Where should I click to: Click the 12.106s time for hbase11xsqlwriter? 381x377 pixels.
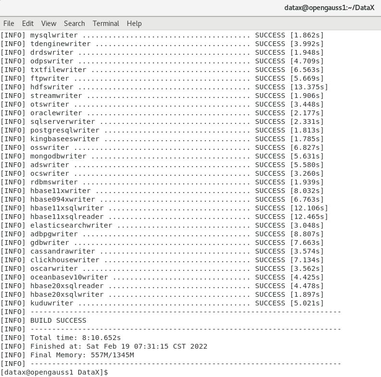(x=309, y=208)
